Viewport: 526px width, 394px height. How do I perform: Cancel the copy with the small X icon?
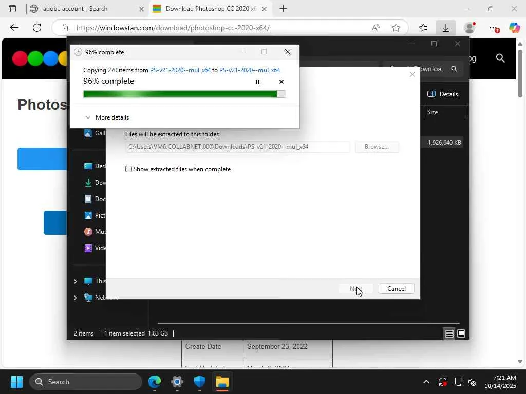[281, 82]
